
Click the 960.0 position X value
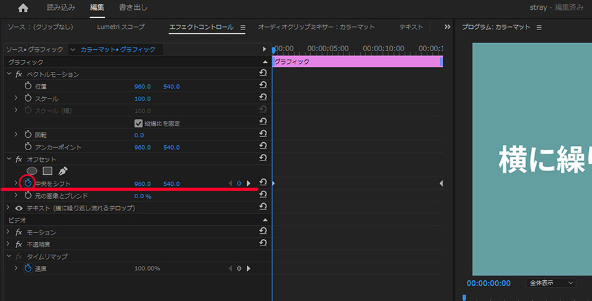(142, 87)
